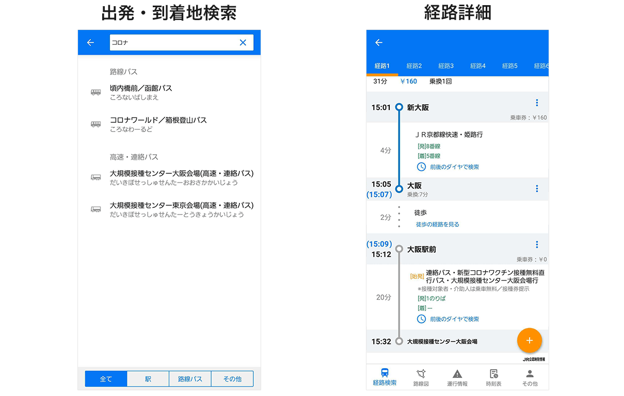Select 大規模接種センター大阪会場 bus result
624x396 pixels.
point(181,177)
